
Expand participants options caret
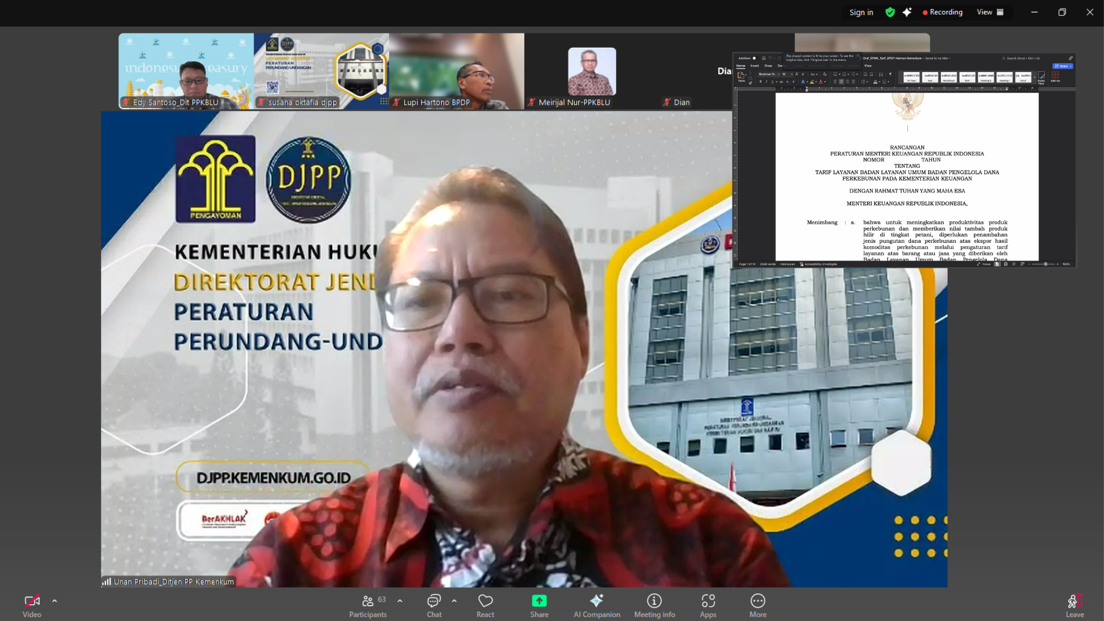pos(400,601)
